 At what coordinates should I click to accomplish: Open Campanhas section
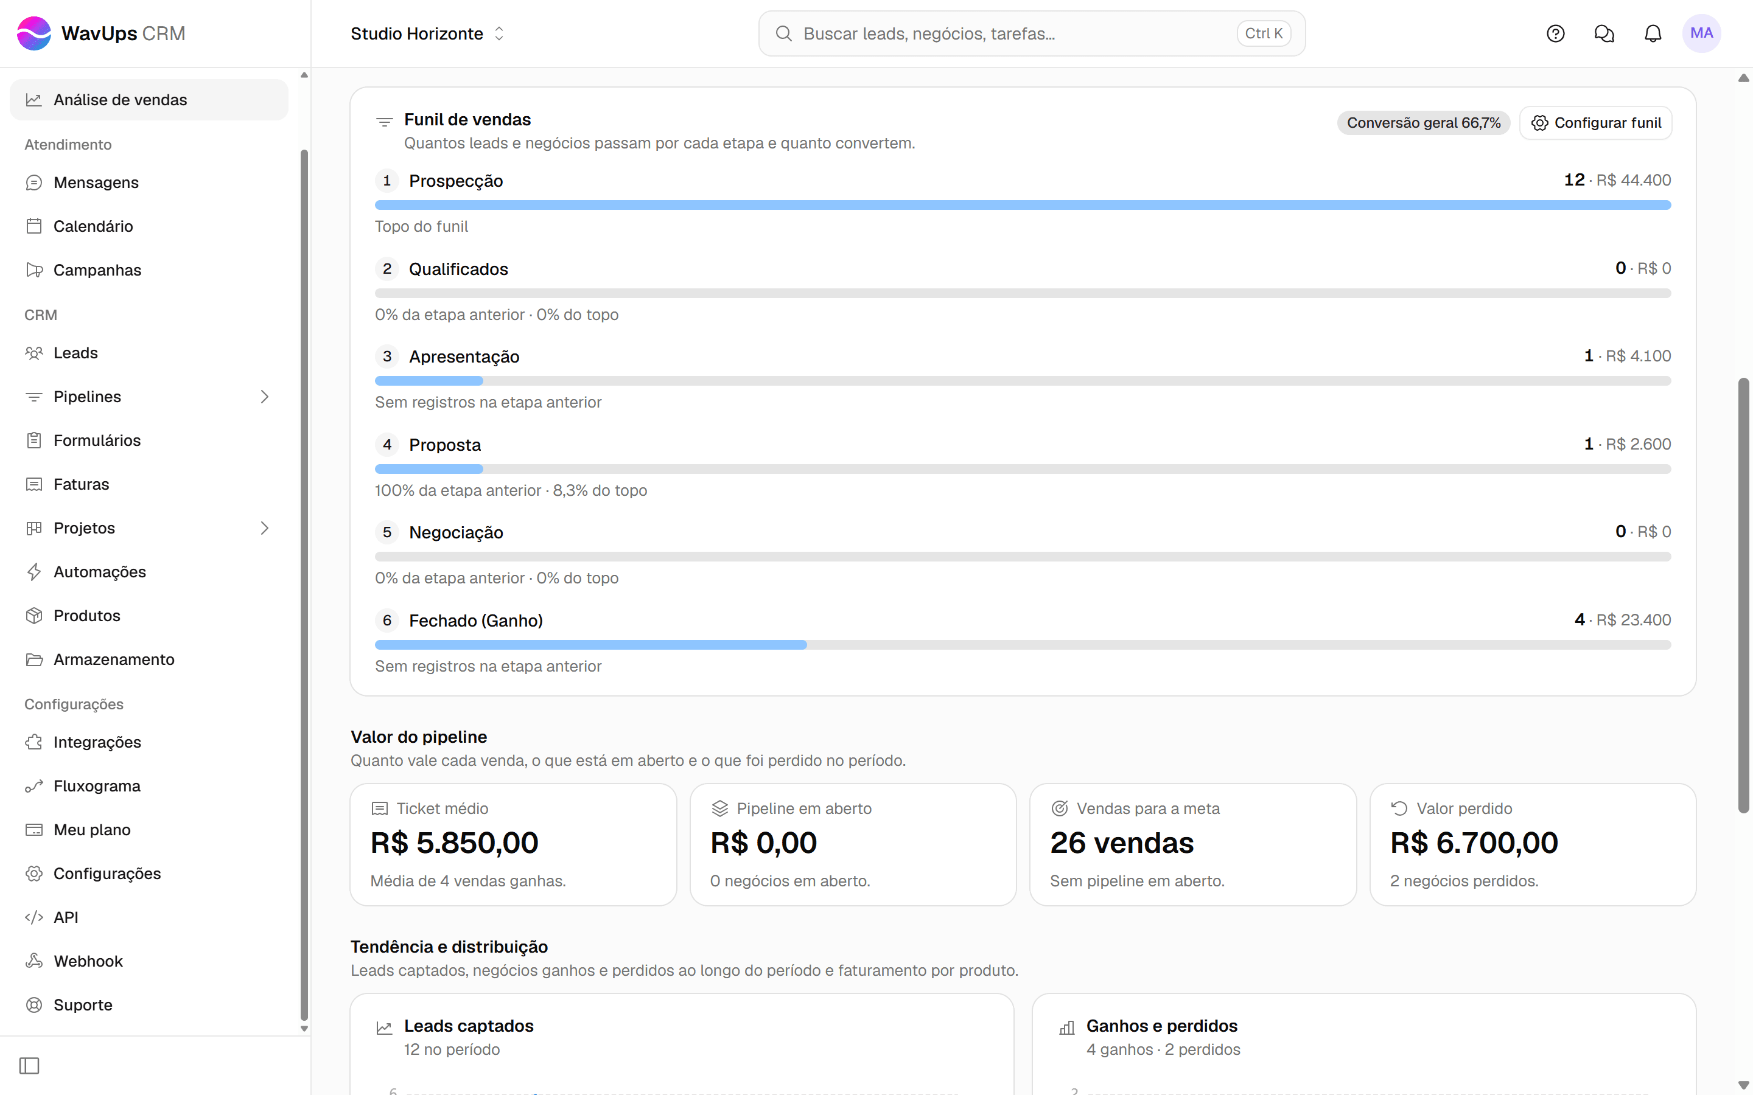149,270
